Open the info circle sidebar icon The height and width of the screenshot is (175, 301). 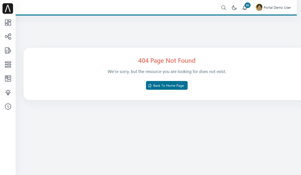coord(8,106)
